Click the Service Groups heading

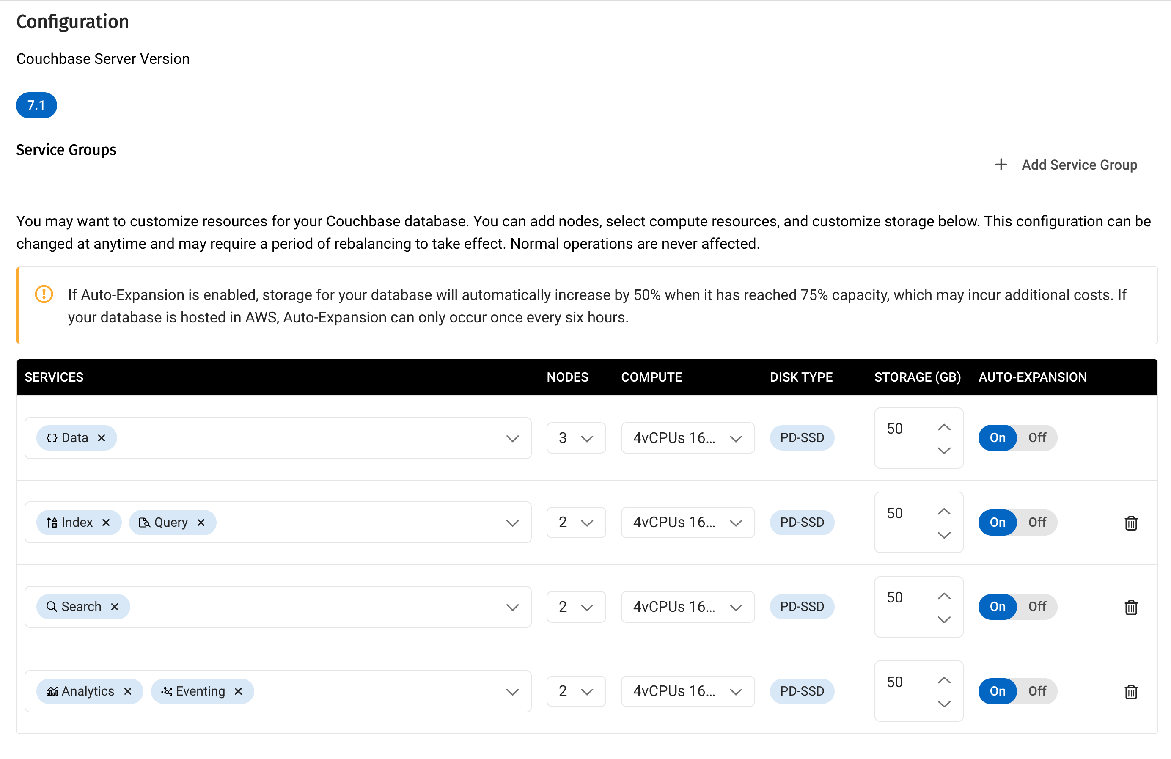pos(66,149)
